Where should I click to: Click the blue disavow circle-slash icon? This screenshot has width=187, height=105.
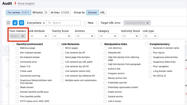pyautogui.click(x=21, y=23)
